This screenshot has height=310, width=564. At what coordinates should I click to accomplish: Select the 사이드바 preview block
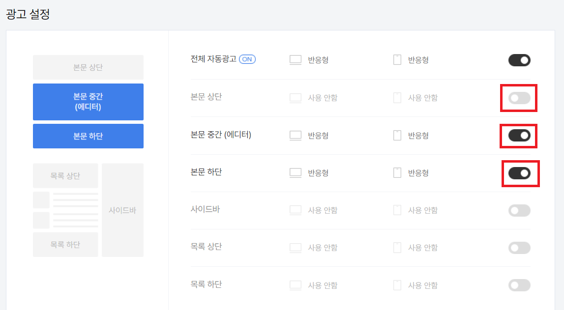[122, 210]
